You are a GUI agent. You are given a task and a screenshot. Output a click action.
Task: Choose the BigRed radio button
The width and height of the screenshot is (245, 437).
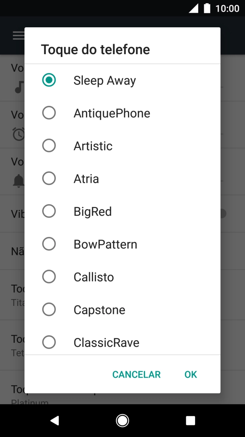pos(49,211)
